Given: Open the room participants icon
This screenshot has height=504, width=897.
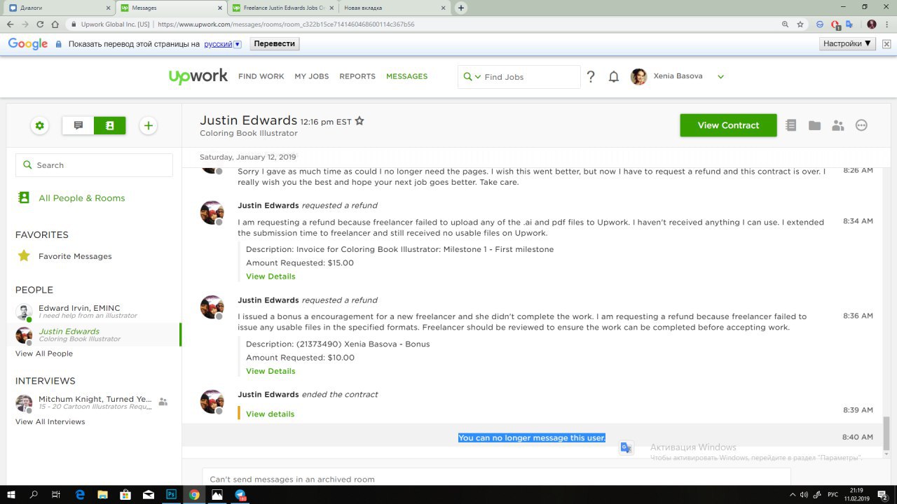Looking at the screenshot, I should (838, 125).
